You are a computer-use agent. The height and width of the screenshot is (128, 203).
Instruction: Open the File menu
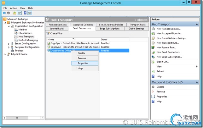(x=5, y=8)
